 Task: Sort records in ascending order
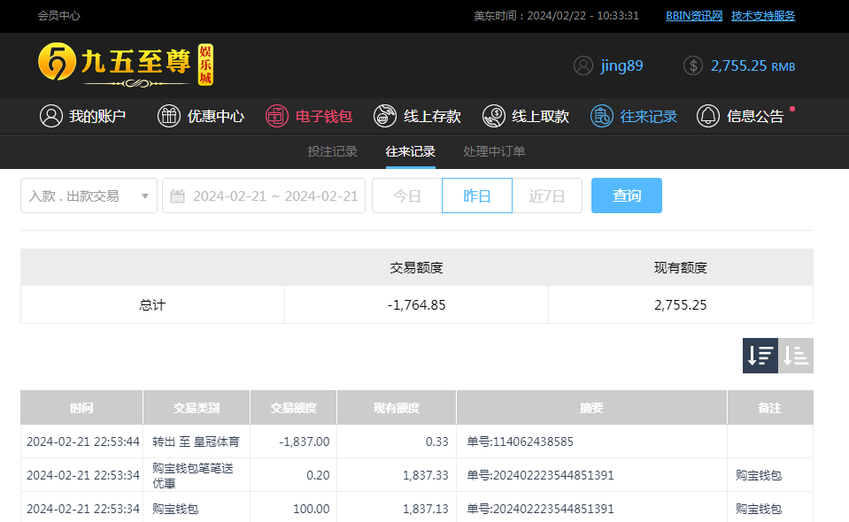pos(796,356)
